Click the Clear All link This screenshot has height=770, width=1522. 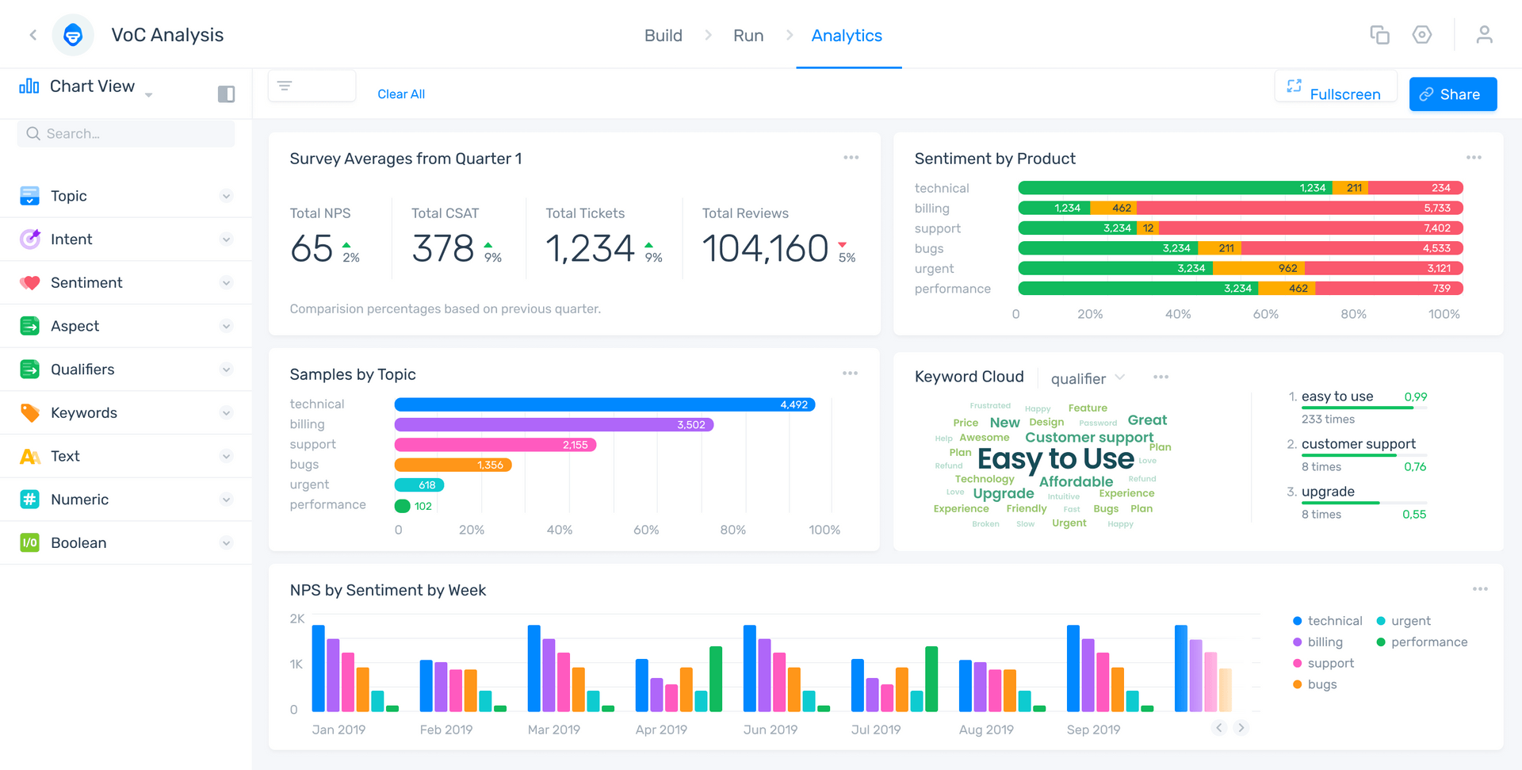pyautogui.click(x=401, y=94)
